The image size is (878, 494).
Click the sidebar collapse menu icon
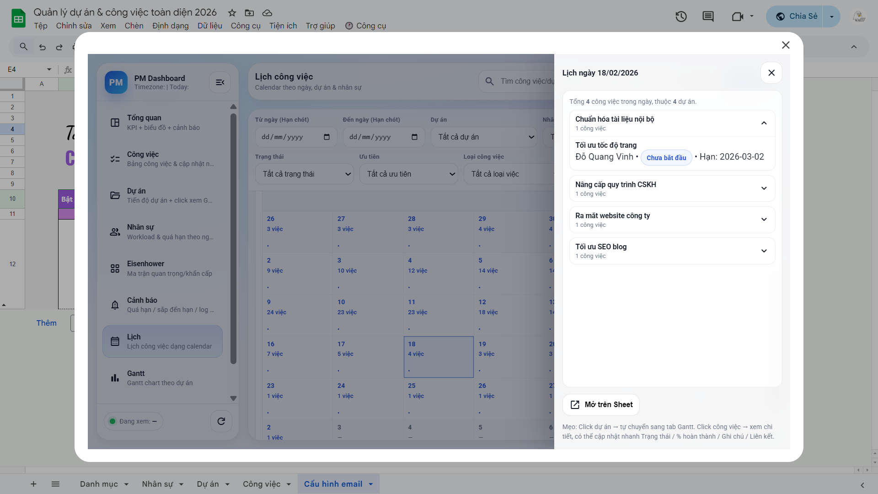pyautogui.click(x=220, y=82)
